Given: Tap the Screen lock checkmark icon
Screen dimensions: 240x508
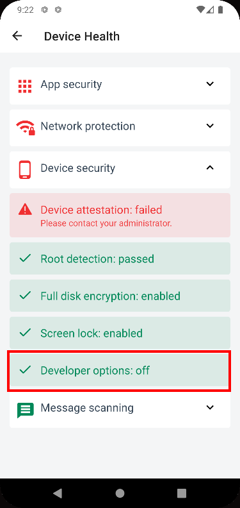Looking at the screenshot, I should pos(25,332).
